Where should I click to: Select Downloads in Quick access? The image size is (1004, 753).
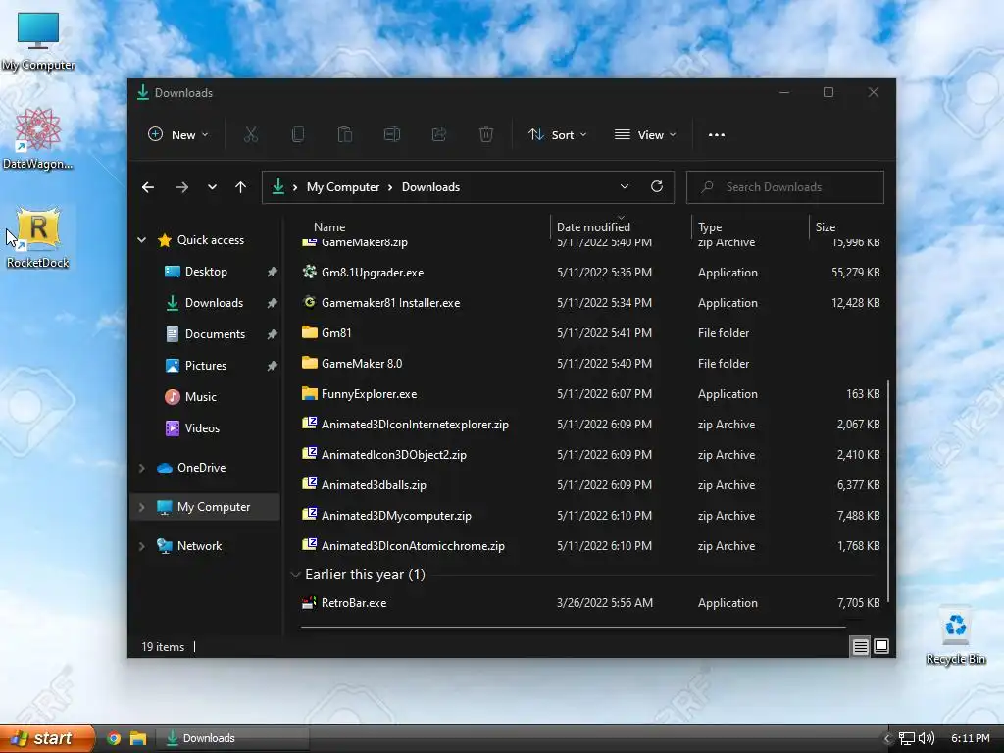pyautogui.click(x=214, y=303)
